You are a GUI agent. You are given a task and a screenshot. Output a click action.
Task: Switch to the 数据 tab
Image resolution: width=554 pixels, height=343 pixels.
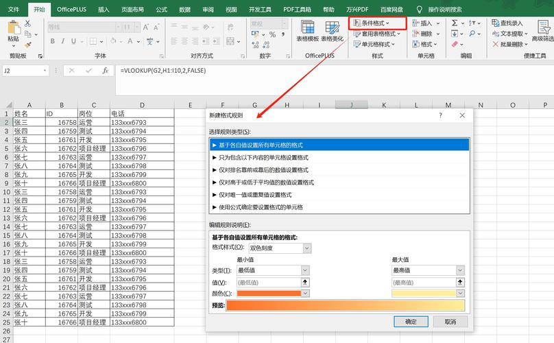185,9
